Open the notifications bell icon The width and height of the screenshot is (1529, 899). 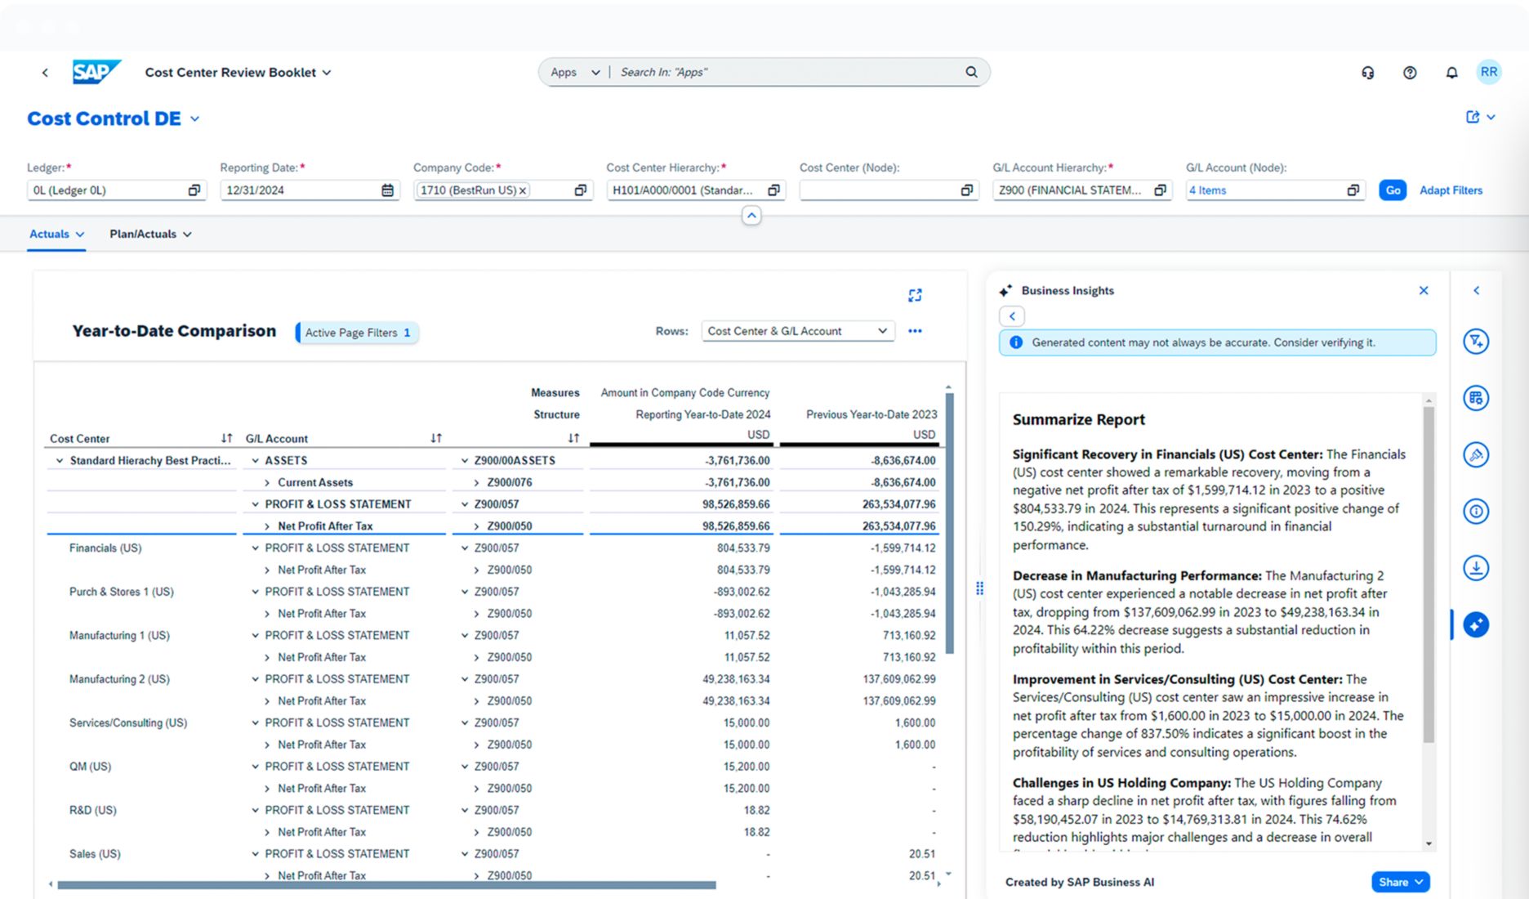click(1451, 73)
